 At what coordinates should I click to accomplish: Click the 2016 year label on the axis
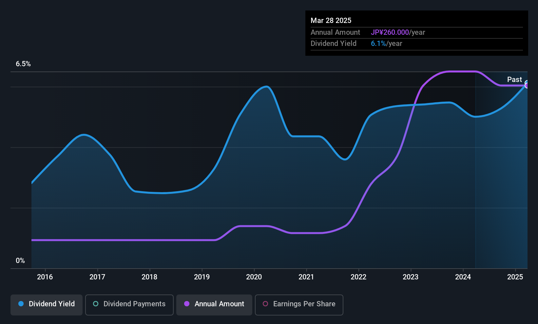coord(45,277)
